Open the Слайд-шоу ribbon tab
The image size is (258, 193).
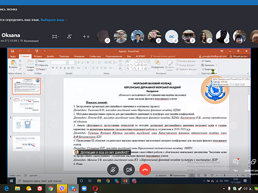pos(95,56)
